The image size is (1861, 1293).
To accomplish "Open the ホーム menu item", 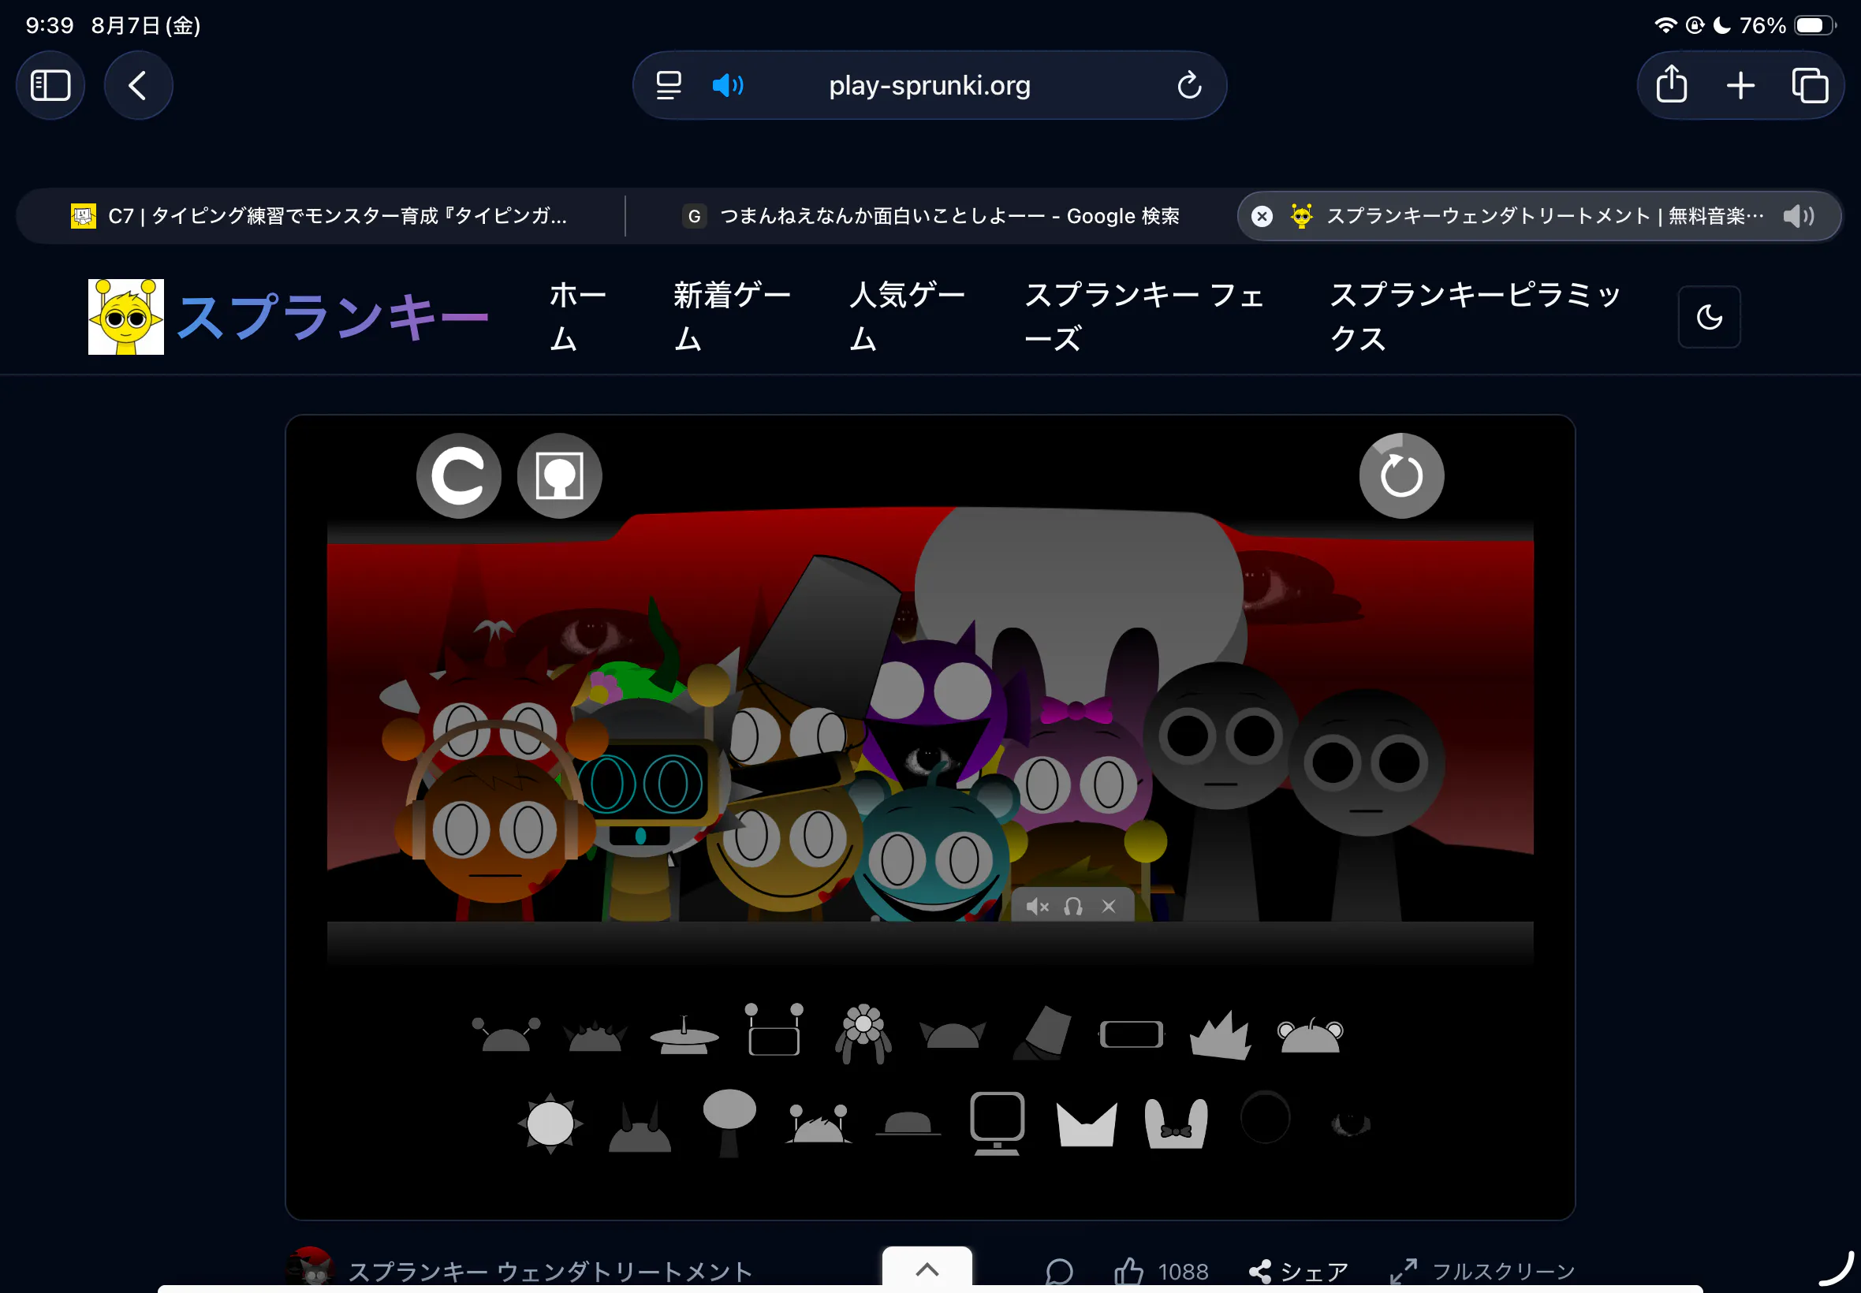I will pyautogui.click(x=578, y=317).
